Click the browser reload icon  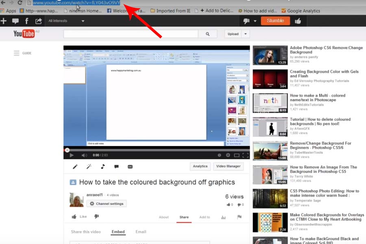(x=20, y=2)
